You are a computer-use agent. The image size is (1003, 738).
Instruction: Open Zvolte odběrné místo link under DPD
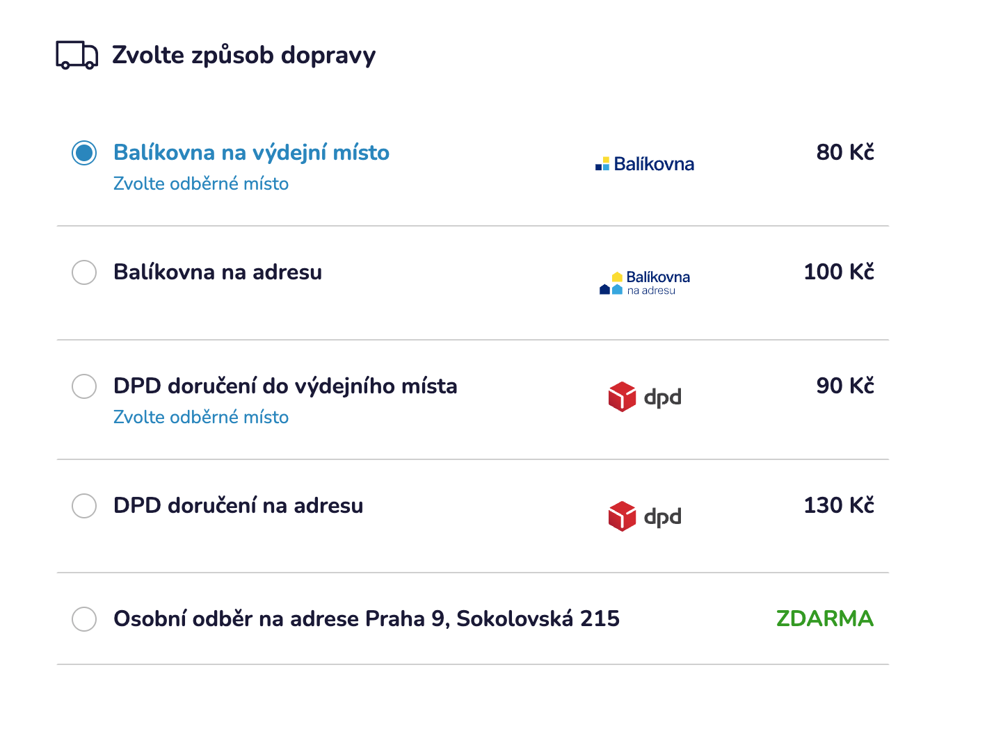201,418
